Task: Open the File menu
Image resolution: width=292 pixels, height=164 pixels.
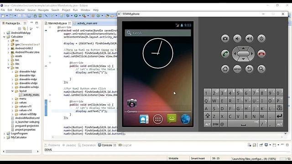Action: tap(3, 10)
